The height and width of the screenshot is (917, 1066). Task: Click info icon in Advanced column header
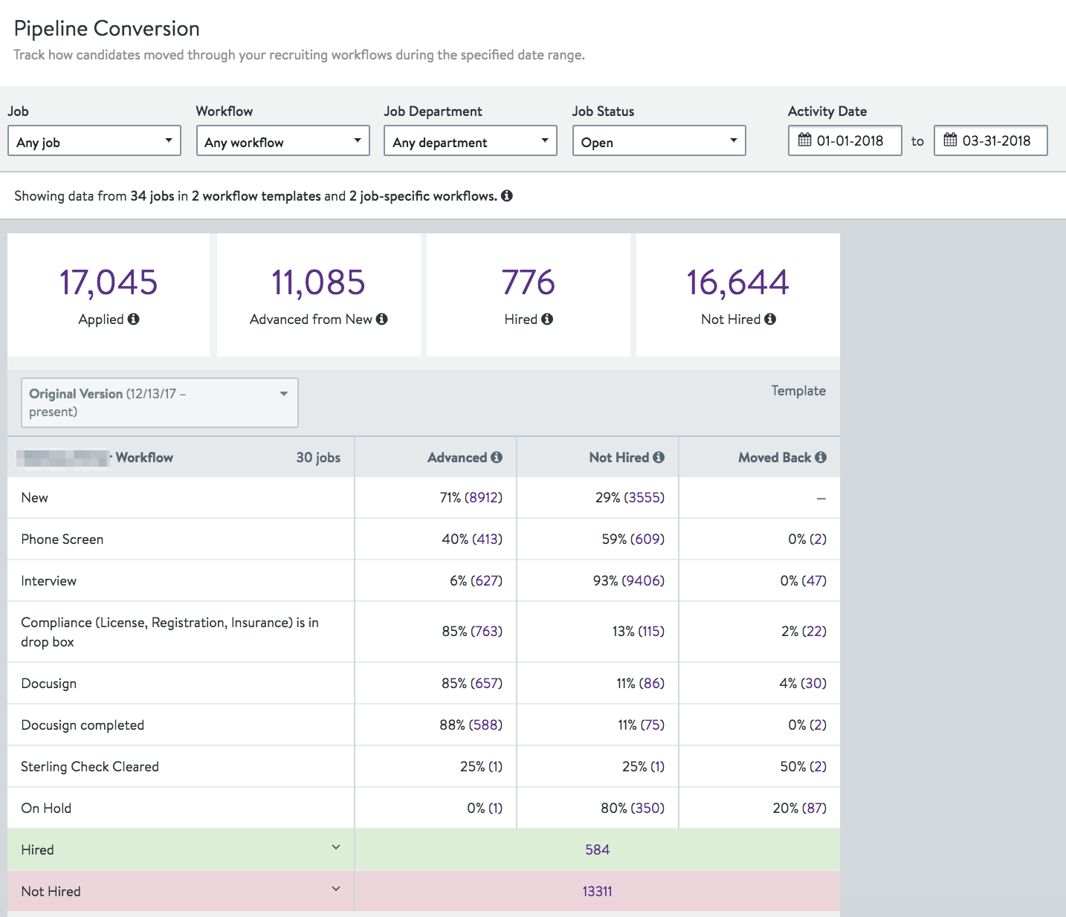497,457
